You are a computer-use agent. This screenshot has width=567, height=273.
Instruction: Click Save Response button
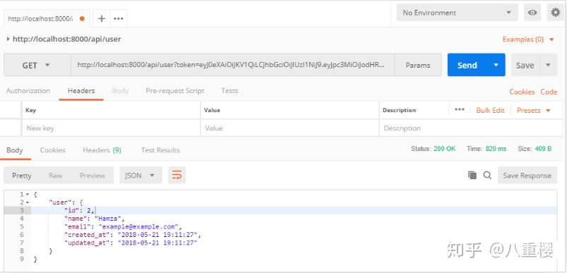[527, 176]
